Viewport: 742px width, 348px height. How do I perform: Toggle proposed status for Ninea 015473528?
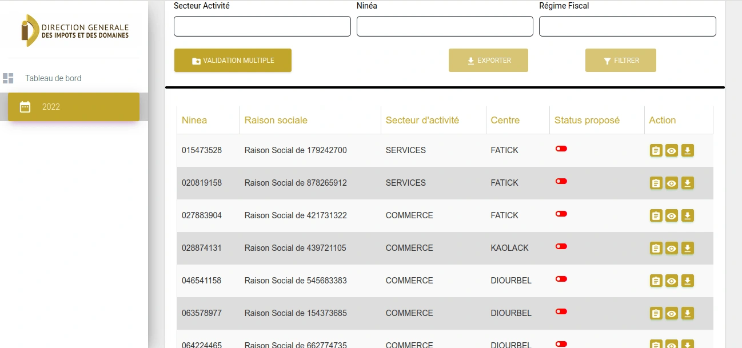561,149
